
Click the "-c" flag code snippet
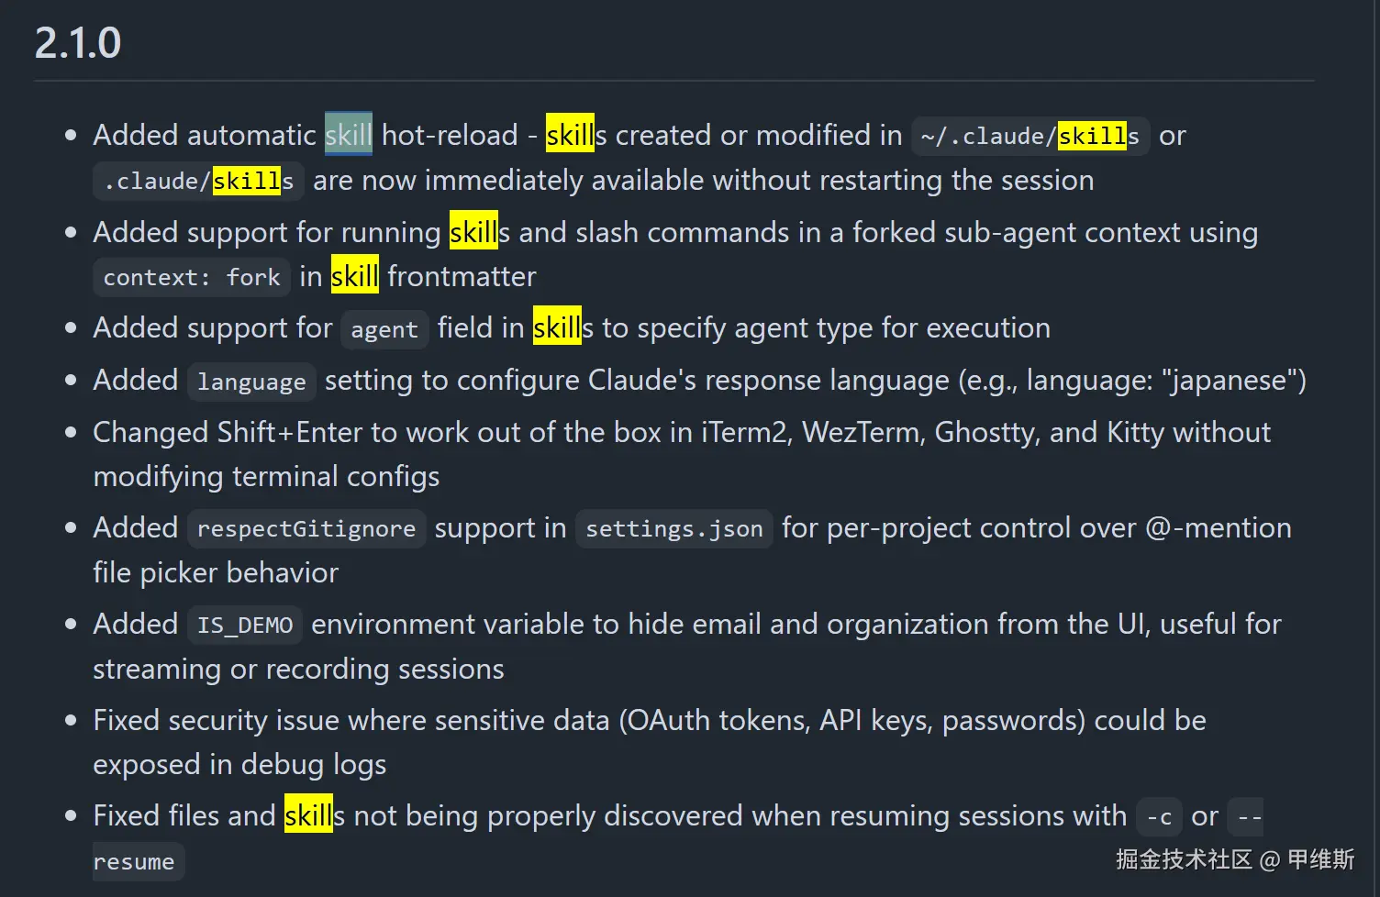click(1159, 817)
